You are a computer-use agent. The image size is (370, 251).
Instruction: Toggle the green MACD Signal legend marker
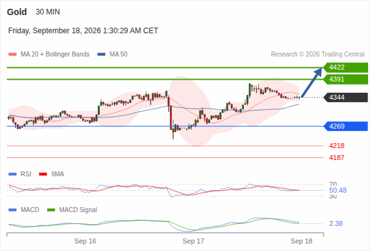pyautogui.click(x=51, y=210)
